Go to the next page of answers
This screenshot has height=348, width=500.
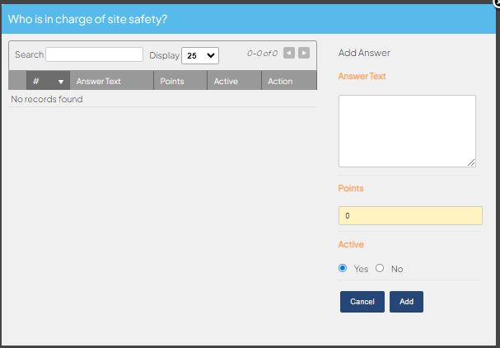304,53
